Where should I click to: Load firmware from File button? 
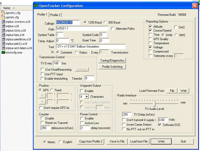[x=172, y=91]
